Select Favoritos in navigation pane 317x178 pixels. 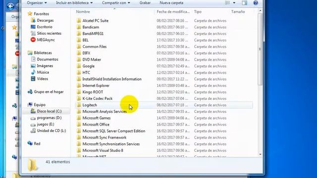coord(41,14)
